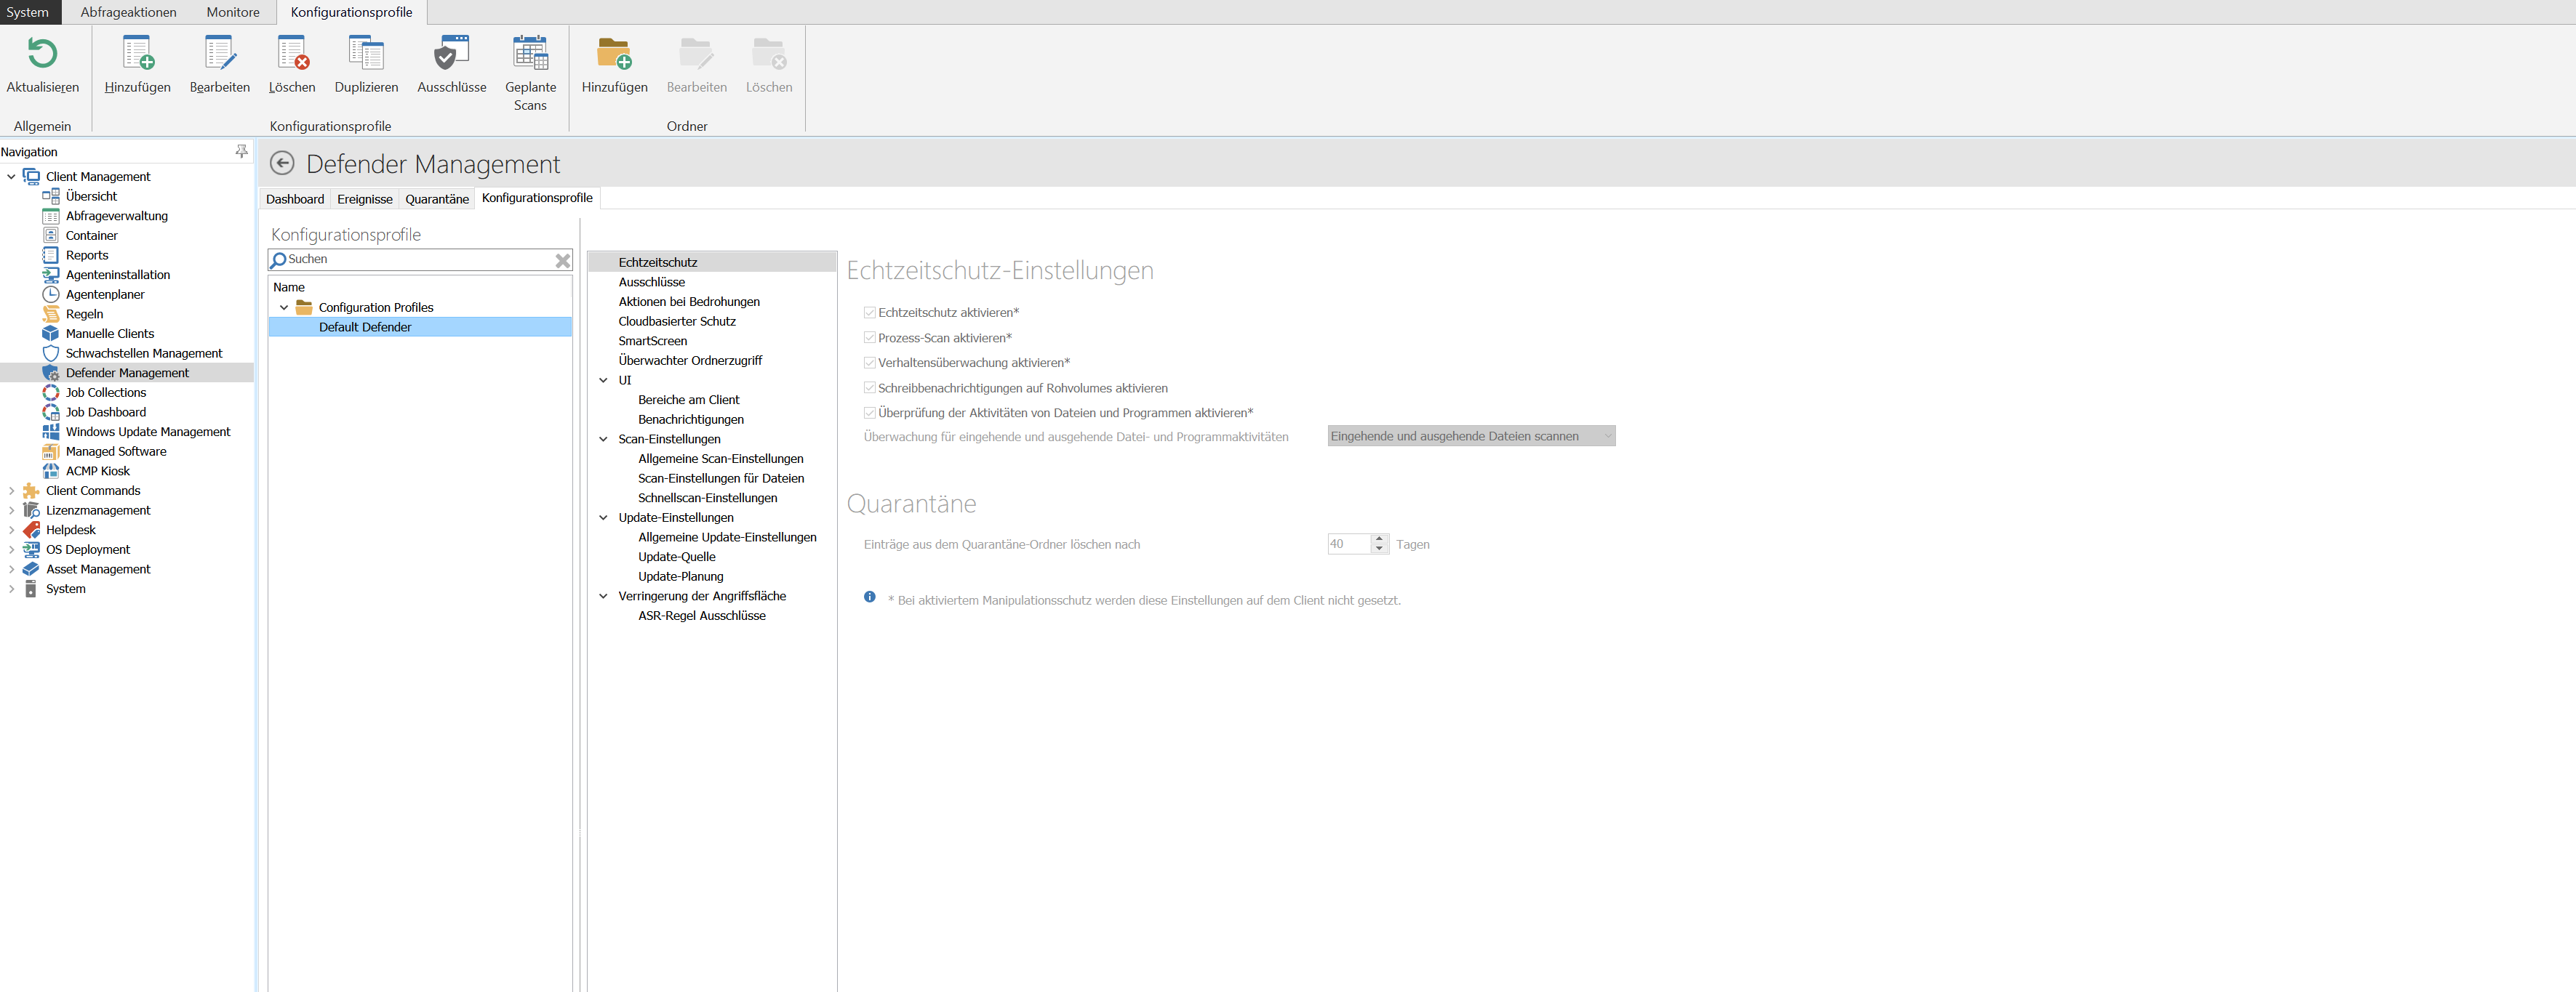The width and height of the screenshot is (2576, 992).
Task: Collapse the Scan-Einstellungen tree node
Action: click(x=603, y=440)
